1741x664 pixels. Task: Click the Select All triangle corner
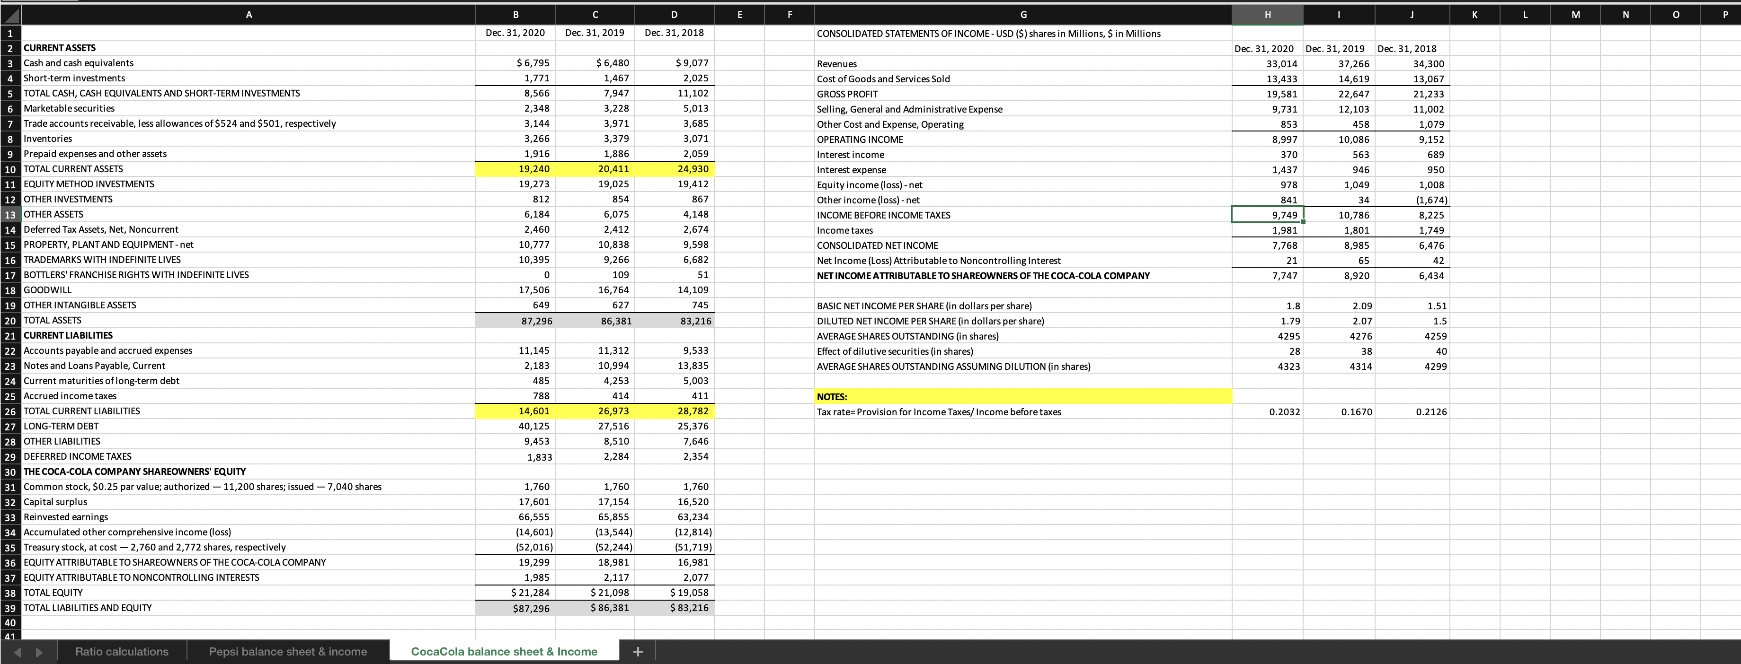pos(10,14)
